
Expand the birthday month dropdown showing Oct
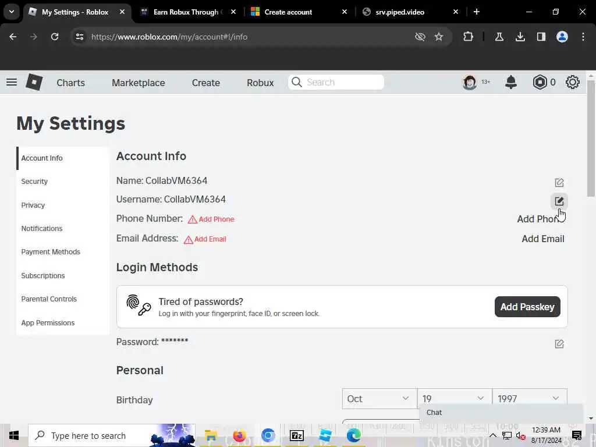[x=379, y=399]
